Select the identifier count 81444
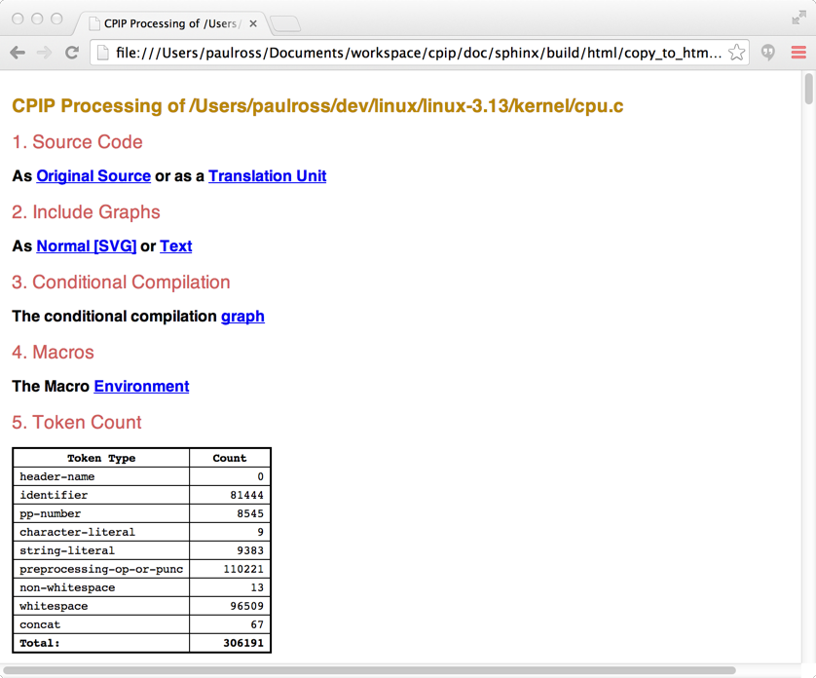Viewport: 816px width, 678px height. coord(230,495)
